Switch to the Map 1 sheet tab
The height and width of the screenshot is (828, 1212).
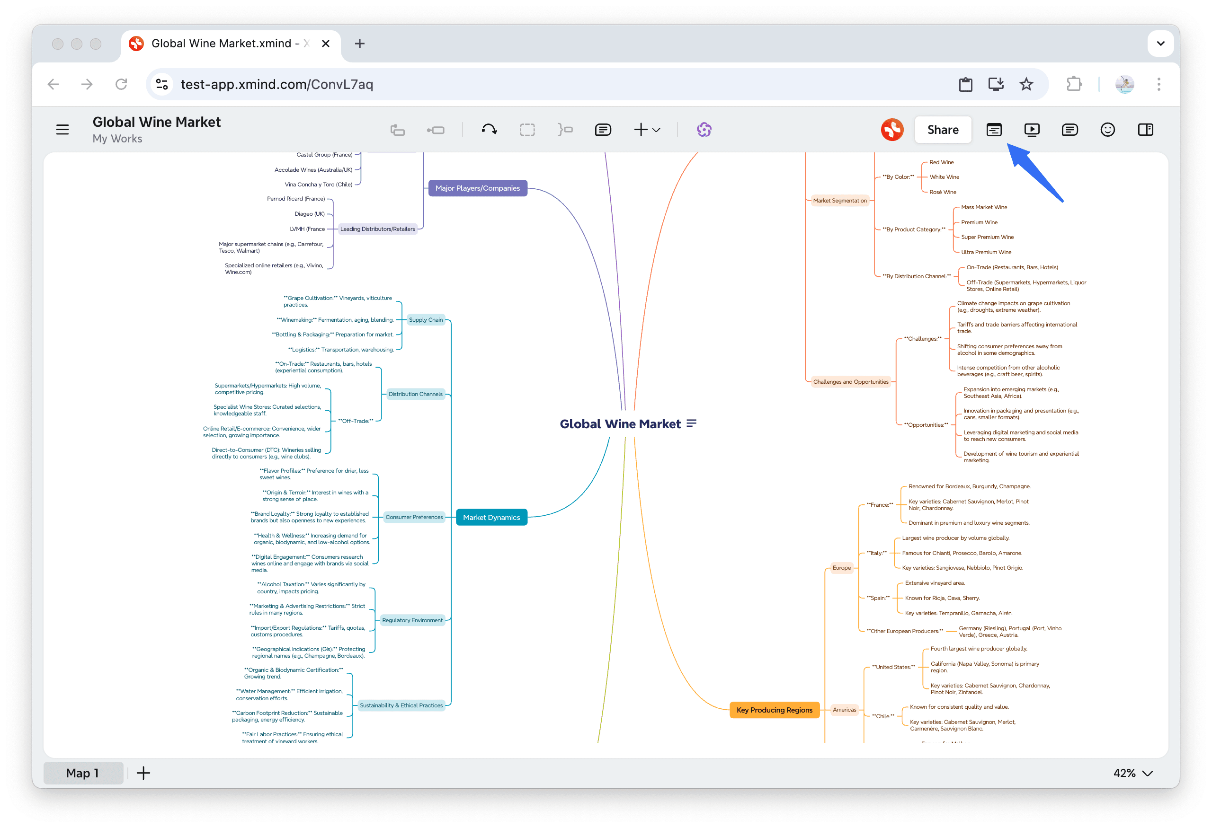[83, 773]
